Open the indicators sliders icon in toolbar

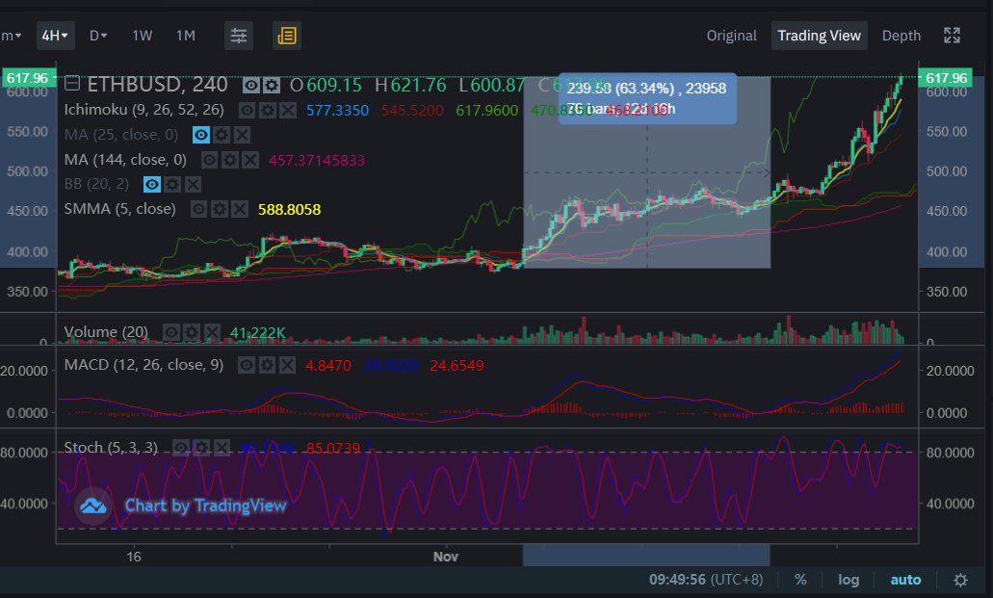(x=238, y=36)
